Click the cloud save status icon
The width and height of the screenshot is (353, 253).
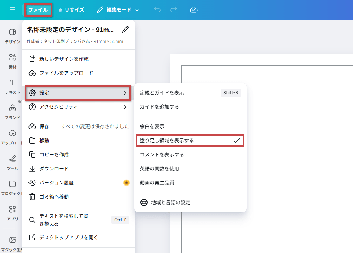(x=194, y=10)
